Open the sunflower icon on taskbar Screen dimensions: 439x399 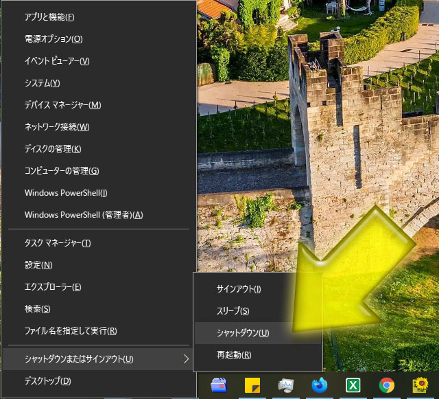420,385
